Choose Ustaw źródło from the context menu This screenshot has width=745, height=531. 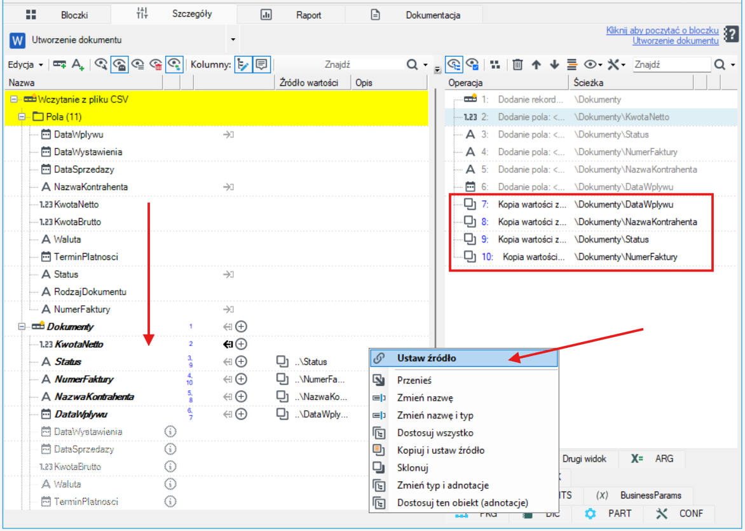[464, 358]
